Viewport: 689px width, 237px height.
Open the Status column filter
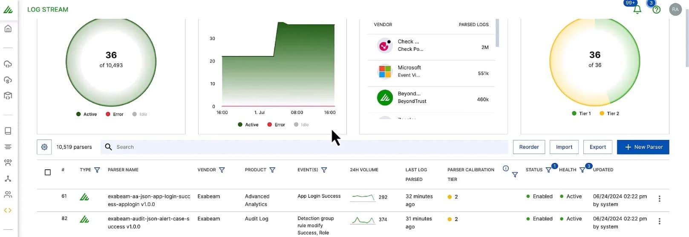click(548, 170)
